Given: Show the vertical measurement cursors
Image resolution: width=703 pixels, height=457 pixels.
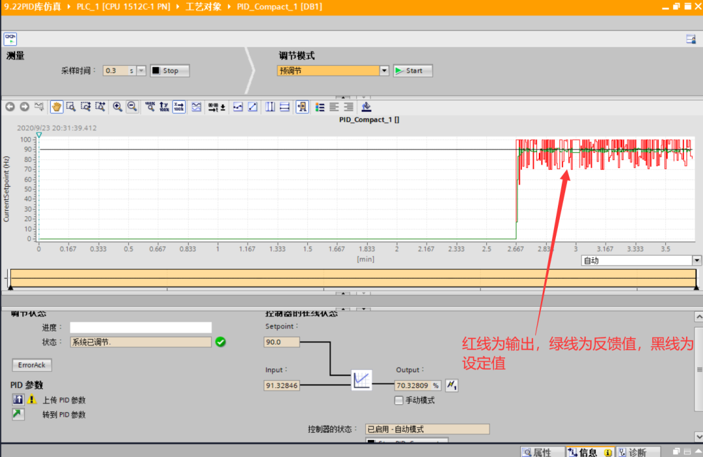Looking at the screenshot, I should pyautogui.click(x=270, y=107).
